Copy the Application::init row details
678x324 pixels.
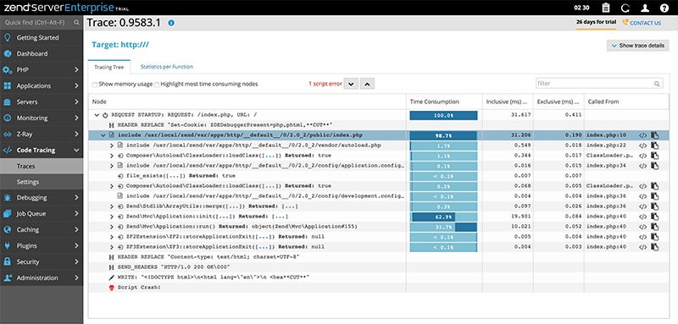654,217
